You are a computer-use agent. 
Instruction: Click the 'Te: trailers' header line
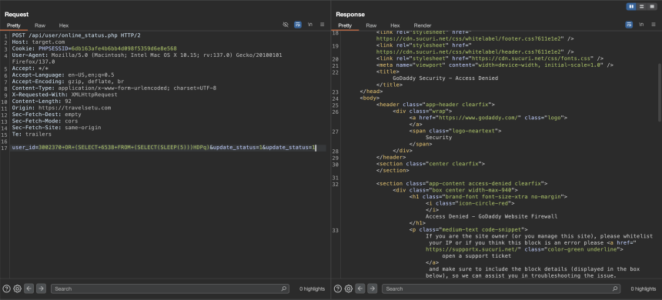[x=32, y=134]
